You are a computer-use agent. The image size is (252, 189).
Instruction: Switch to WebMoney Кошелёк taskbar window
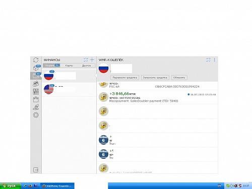(57, 186)
